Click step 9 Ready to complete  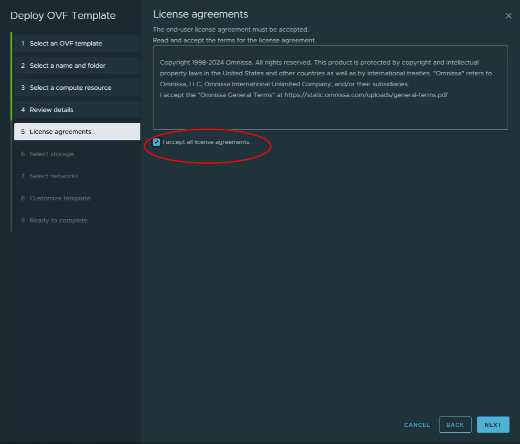(x=59, y=220)
